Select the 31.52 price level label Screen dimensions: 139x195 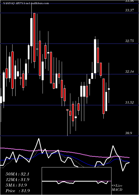tap(130, 103)
